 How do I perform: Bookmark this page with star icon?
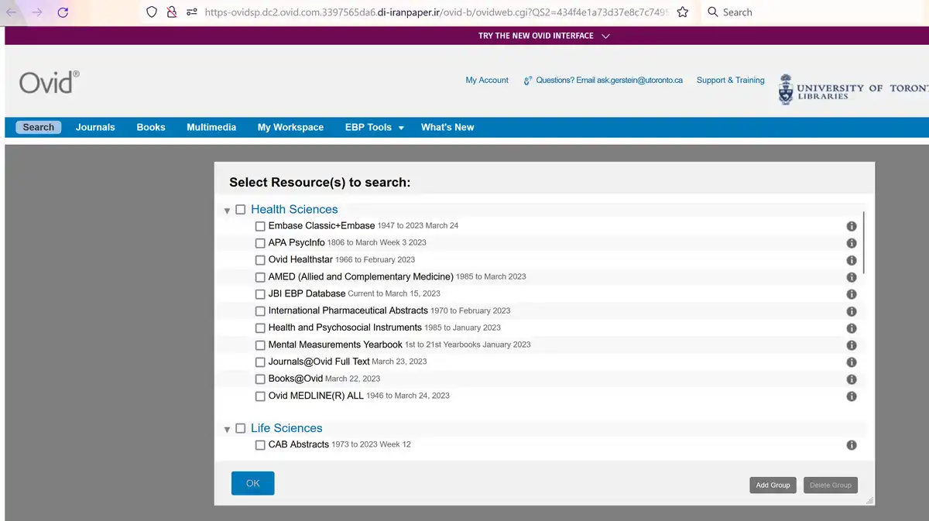(682, 12)
